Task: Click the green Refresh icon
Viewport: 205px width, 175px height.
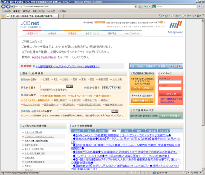Action: (x=144, y=6)
